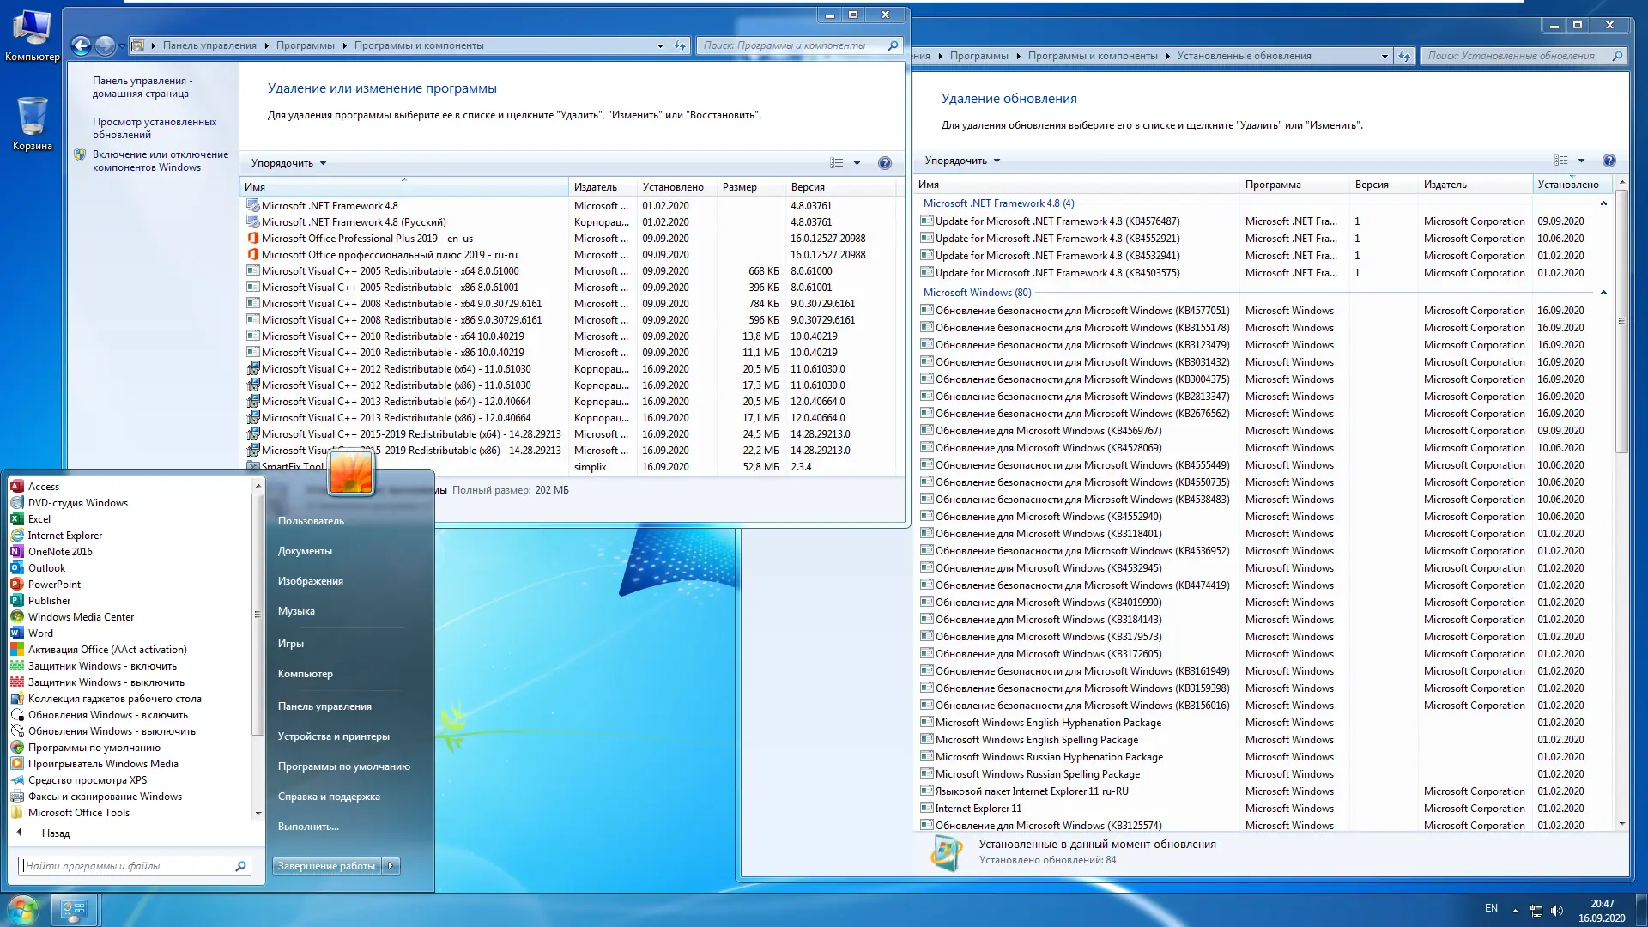
Task: Sort updates by Установлено column header
Action: tap(1567, 185)
